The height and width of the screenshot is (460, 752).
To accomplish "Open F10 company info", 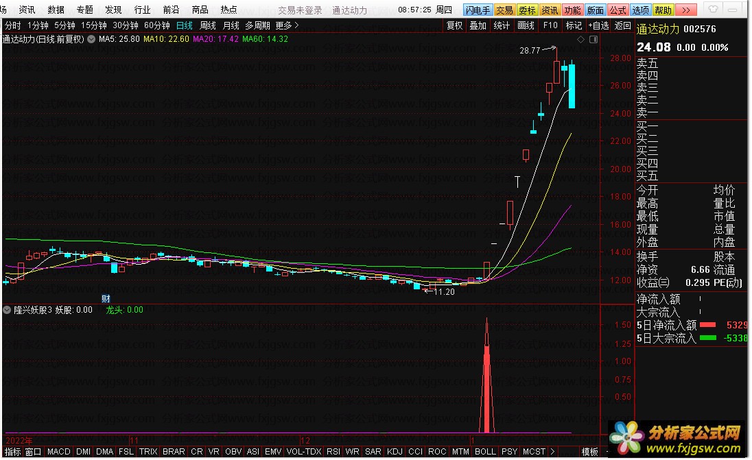I will 550,25.
